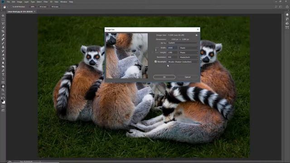Uncheck the Resample checkbox
Image resolution: width=290 pixels, height=163 pixels.
pyautogui.click(x=155, y=62)
